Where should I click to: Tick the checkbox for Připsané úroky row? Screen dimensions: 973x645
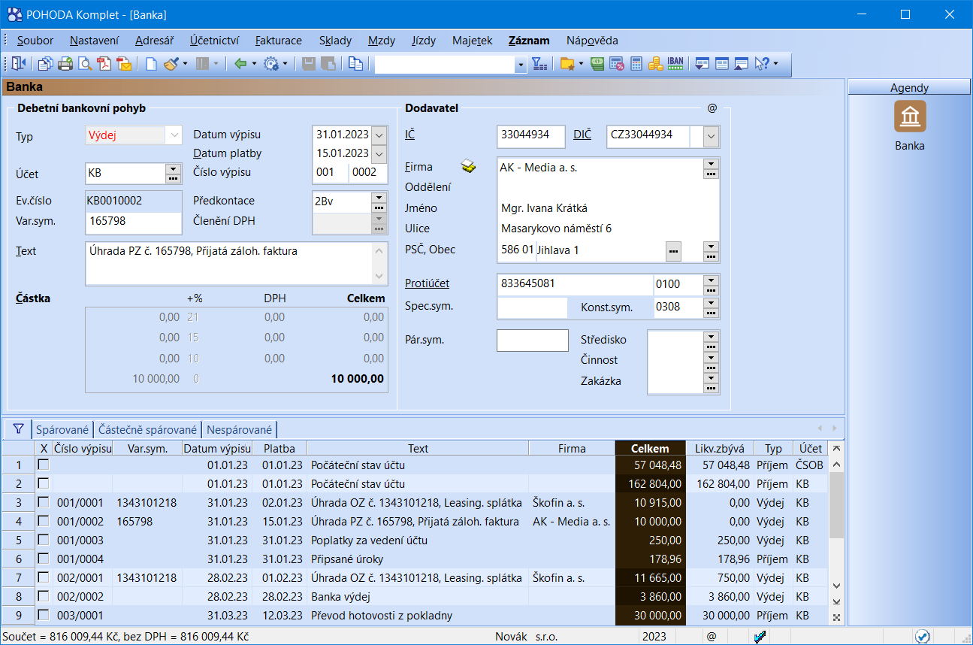point(44,559)
